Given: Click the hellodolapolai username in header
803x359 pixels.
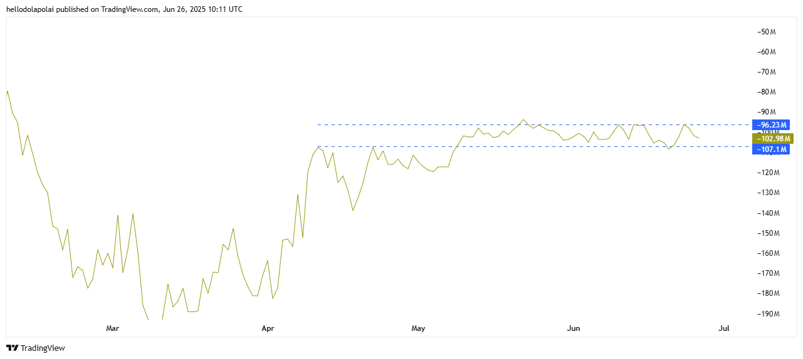Looking at the screenshot, I should pos(30,9).
